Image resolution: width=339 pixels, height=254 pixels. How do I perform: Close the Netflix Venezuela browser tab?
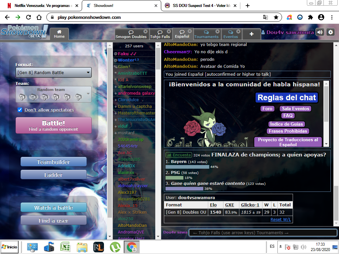(x=77, y=6)
